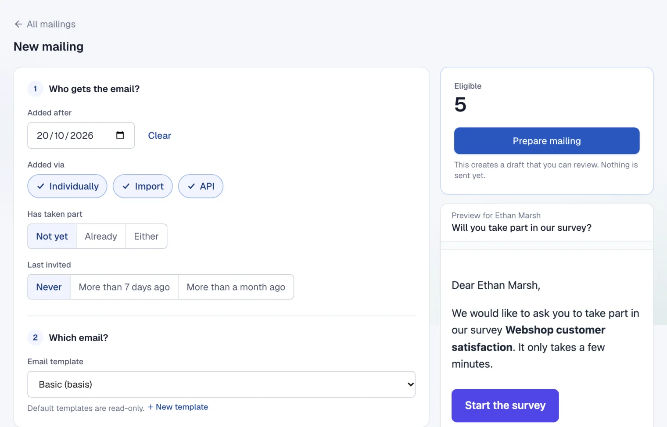
Task: Select Never for Last invited
Action: click(49, 287)
